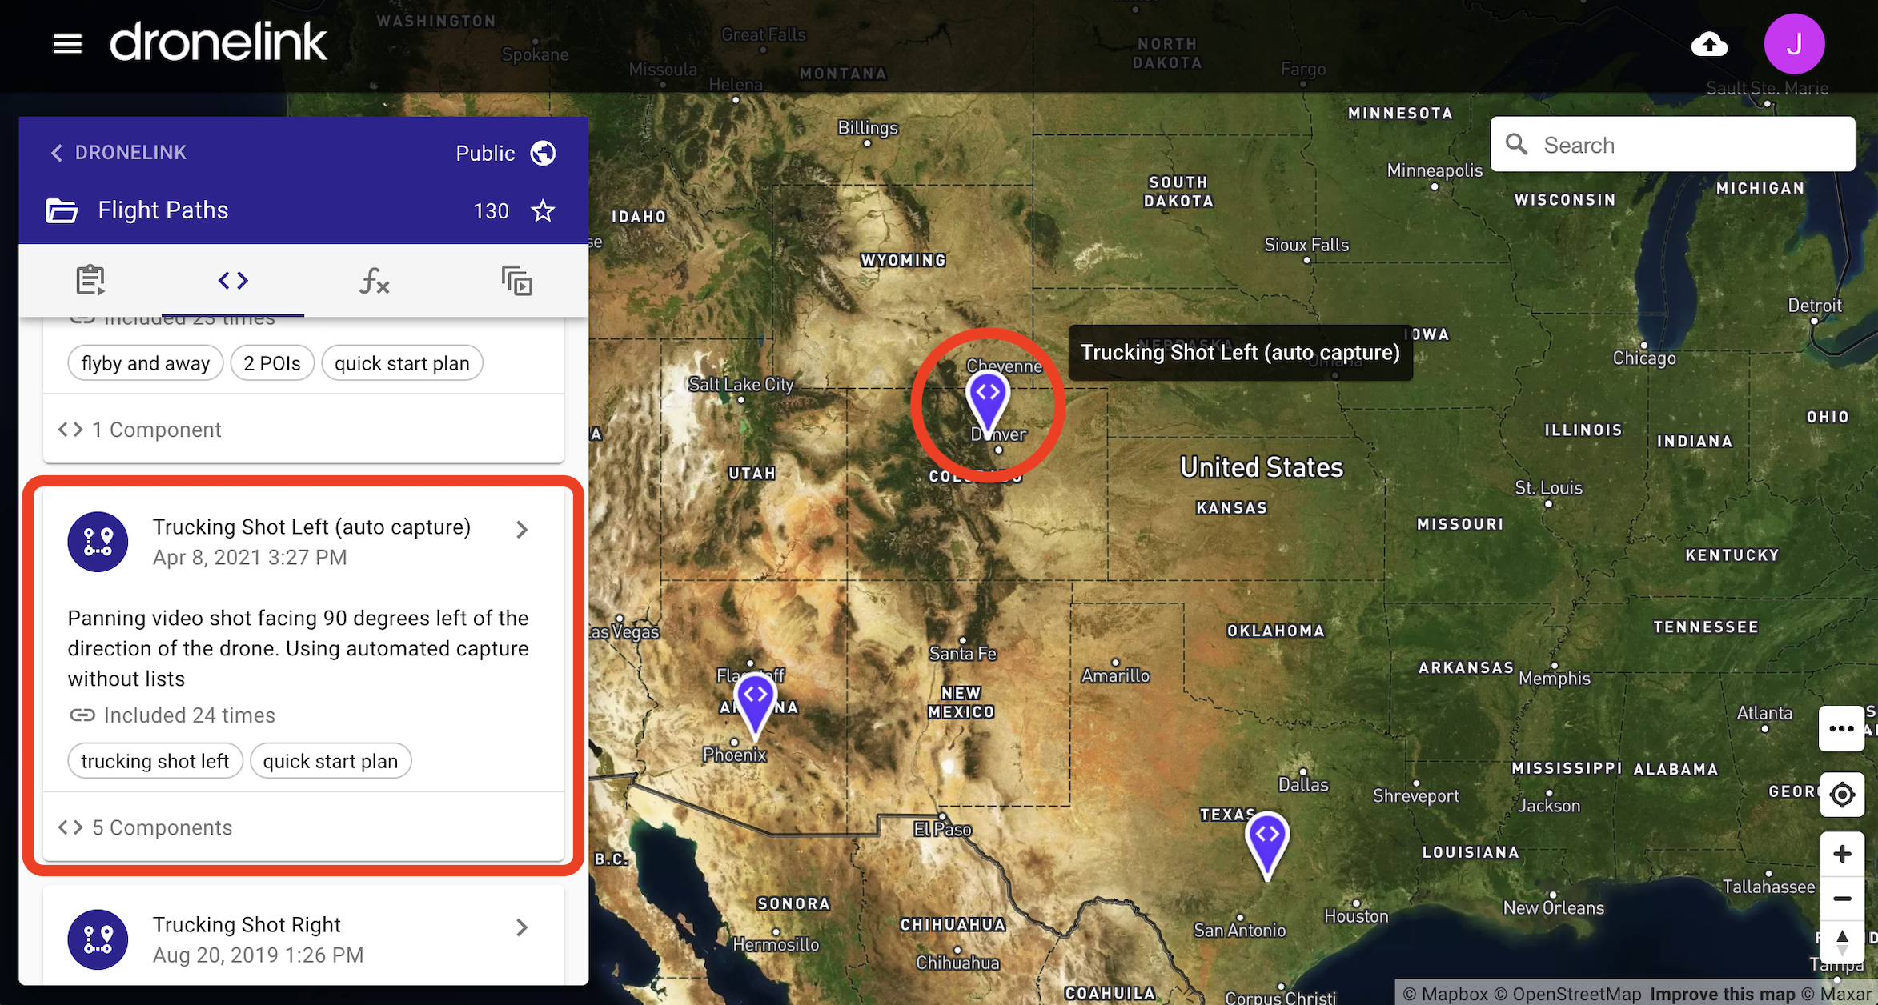
Task: Star the Flight Paths repository
Action: pos(543,211)
